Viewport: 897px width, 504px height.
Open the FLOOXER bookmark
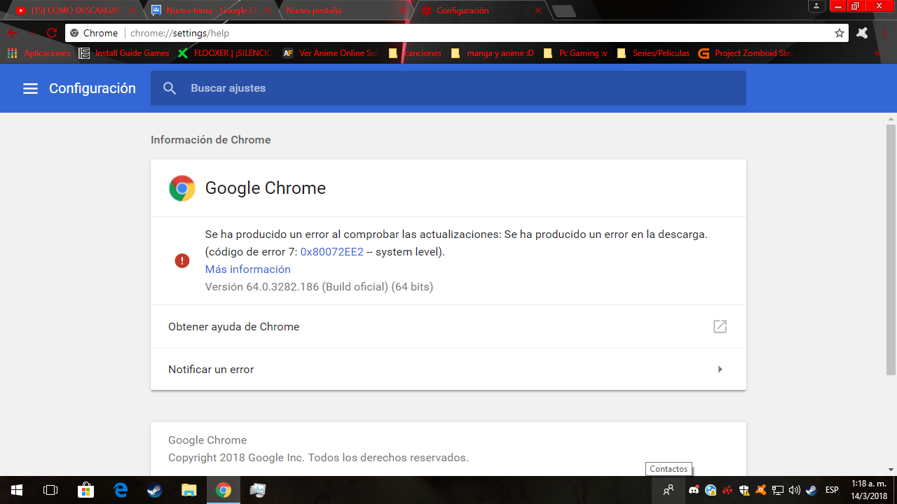point(225,53)
